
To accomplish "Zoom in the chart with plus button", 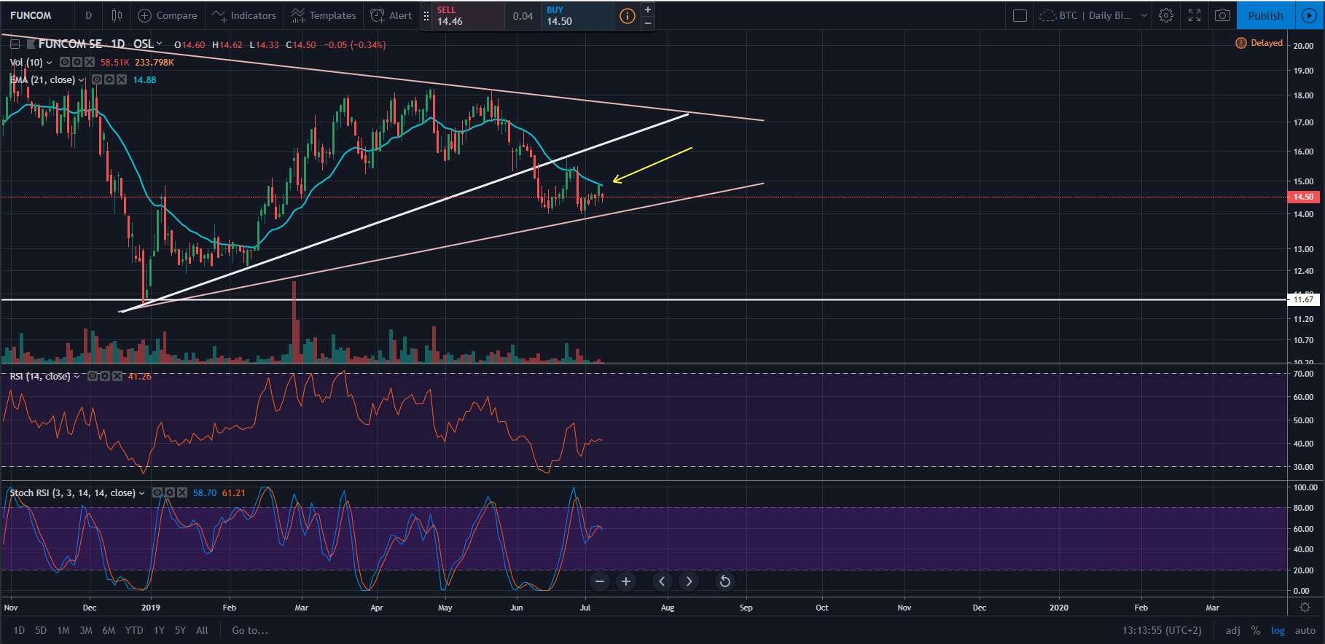I will pos(626,581).
